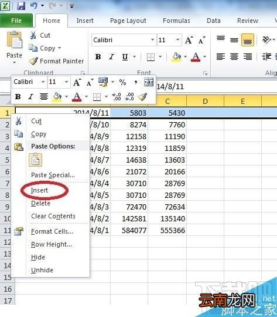This screenshot has width=277, height=317.
Task: Click Increase Decimal on the mini toolbar
Action: [x=117, y=97]
